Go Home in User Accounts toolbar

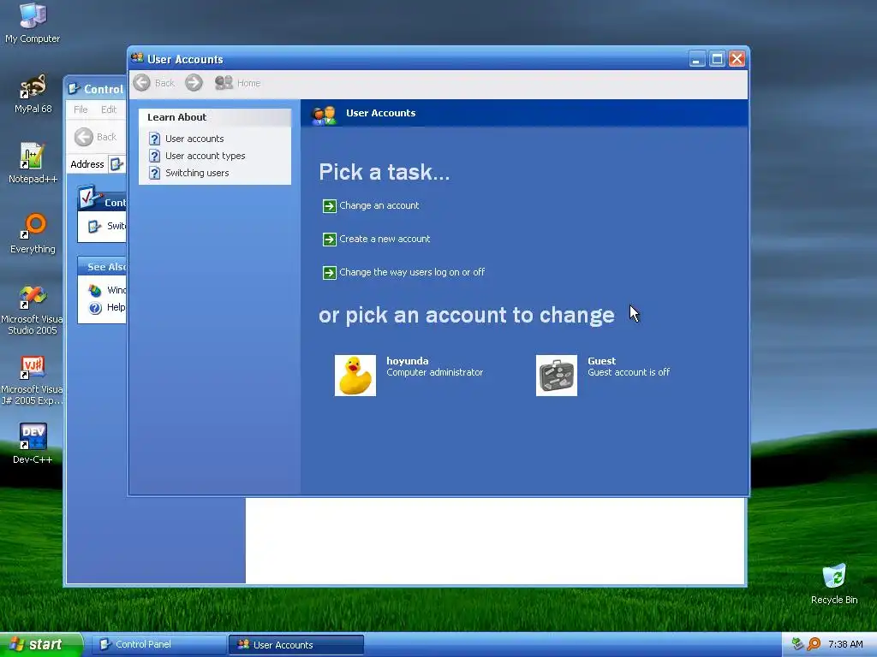(238, 83)
